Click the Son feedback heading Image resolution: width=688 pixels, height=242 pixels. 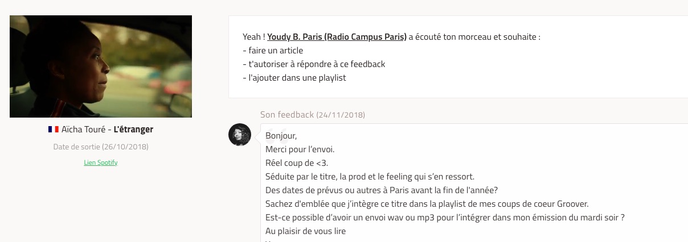[287, 115]
